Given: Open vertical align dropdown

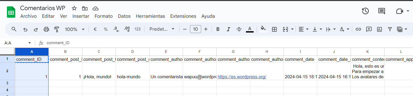Looking at the screenshot, I should [317, 29].
